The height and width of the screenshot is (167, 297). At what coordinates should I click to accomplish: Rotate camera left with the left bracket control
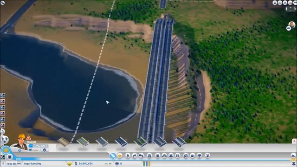click(x=287, y=9)
